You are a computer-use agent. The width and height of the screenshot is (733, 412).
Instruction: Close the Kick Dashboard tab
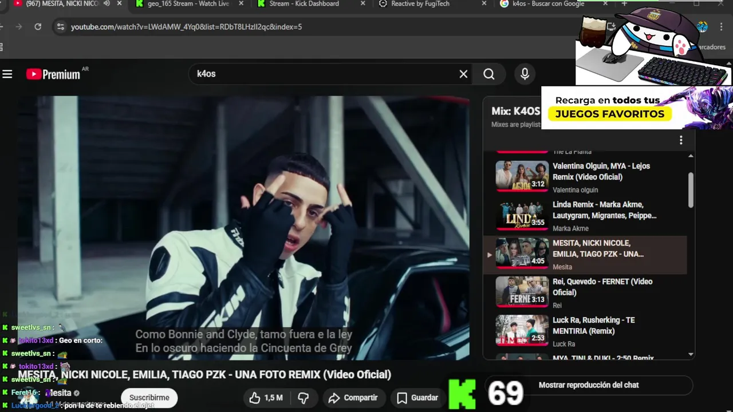(x=363, y=3)
